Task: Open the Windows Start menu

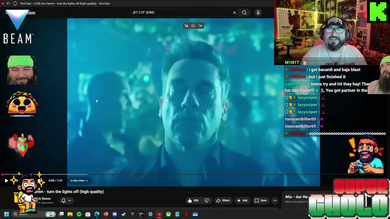Action: [6, 214]
